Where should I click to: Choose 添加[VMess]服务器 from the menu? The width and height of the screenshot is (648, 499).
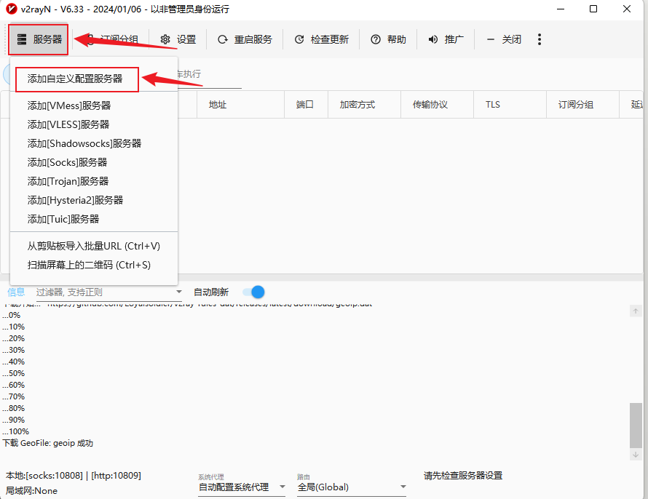pyautogui.click(x=69, y=105)
